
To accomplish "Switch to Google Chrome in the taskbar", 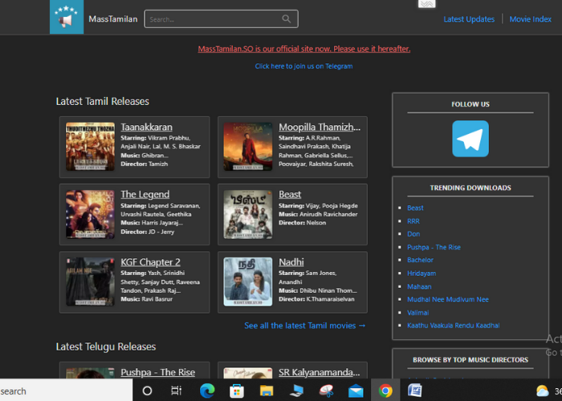I will coord(385,391).
